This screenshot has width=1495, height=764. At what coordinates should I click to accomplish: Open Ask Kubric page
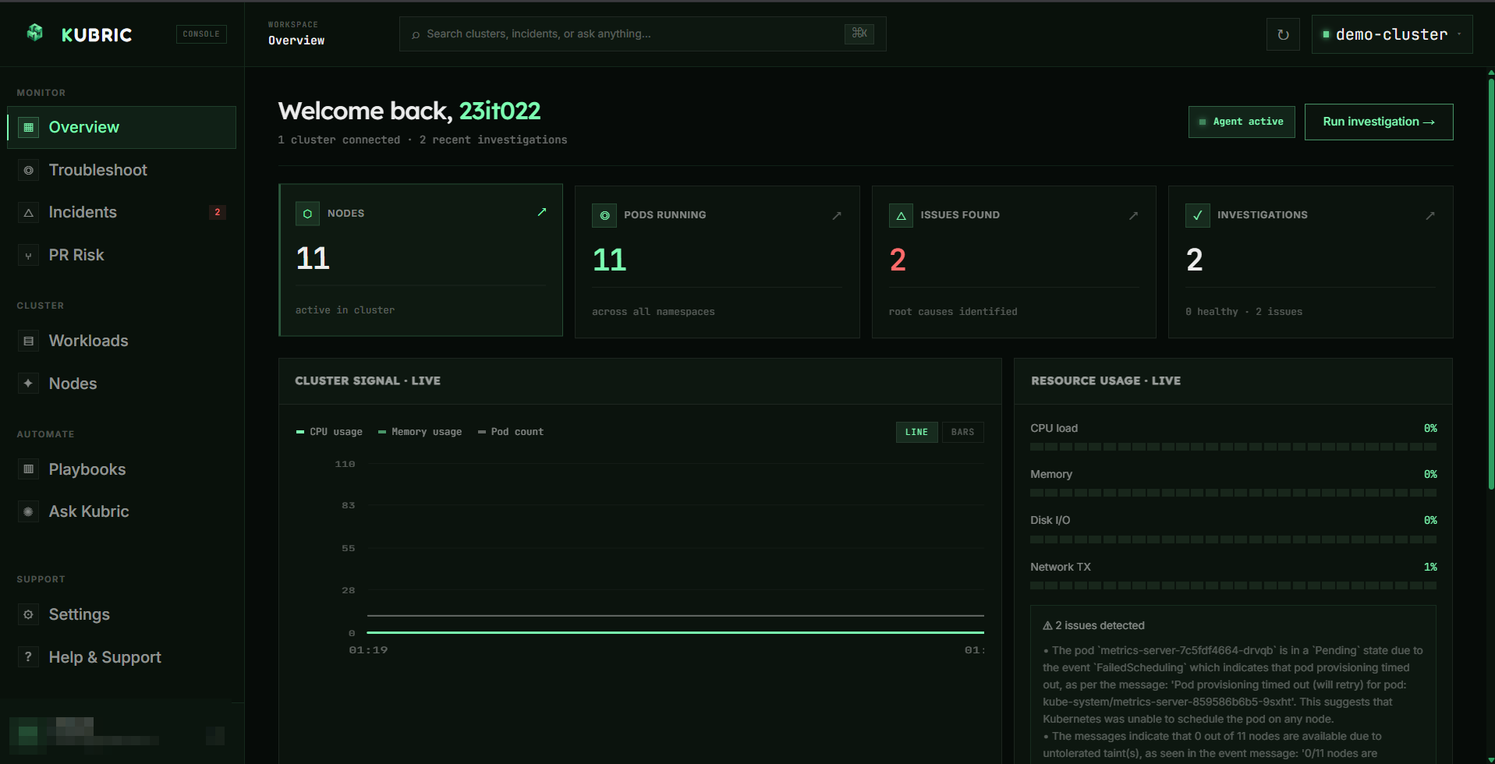pyautogui.click(x=122, y=511)
